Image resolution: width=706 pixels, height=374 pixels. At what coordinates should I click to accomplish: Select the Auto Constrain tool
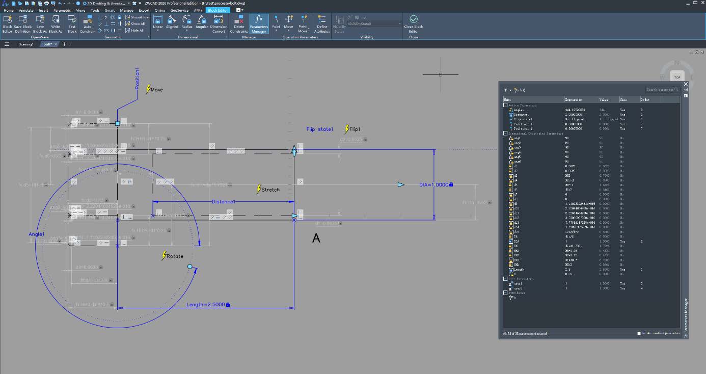[x=88, y=21]
